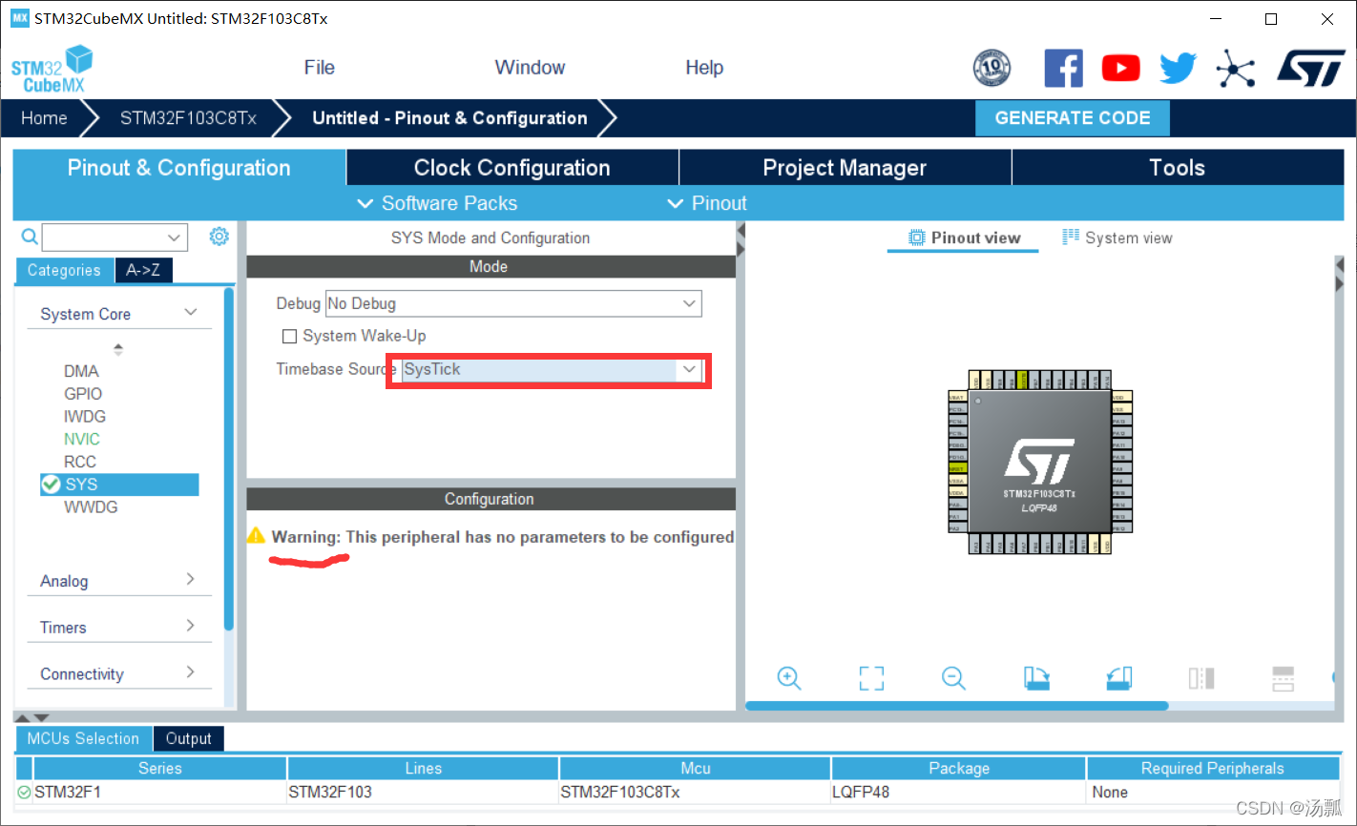Screen dimensions: 1357x826
Task: Click the 10-year anniversary badge icon
Action: [992, 68]
